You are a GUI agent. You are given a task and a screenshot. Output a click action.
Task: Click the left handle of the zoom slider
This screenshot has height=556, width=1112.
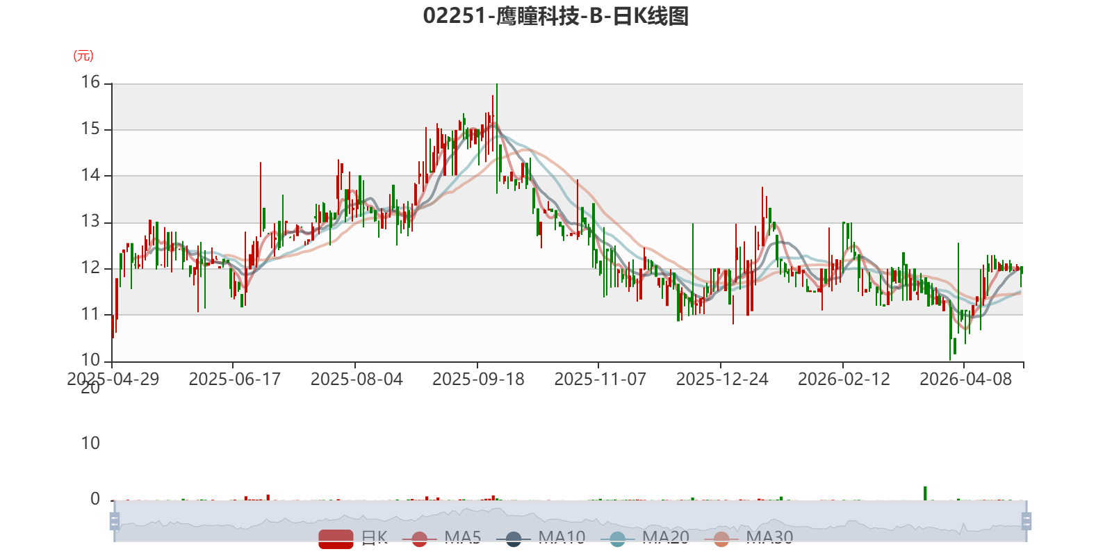pyautogui.click(x=115, y=521)
